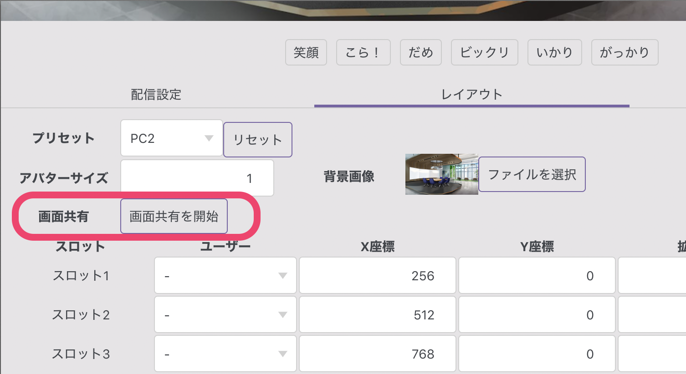Click the リセット button
The width and height of the screenshot is (686, 374).
coord(257,140)
